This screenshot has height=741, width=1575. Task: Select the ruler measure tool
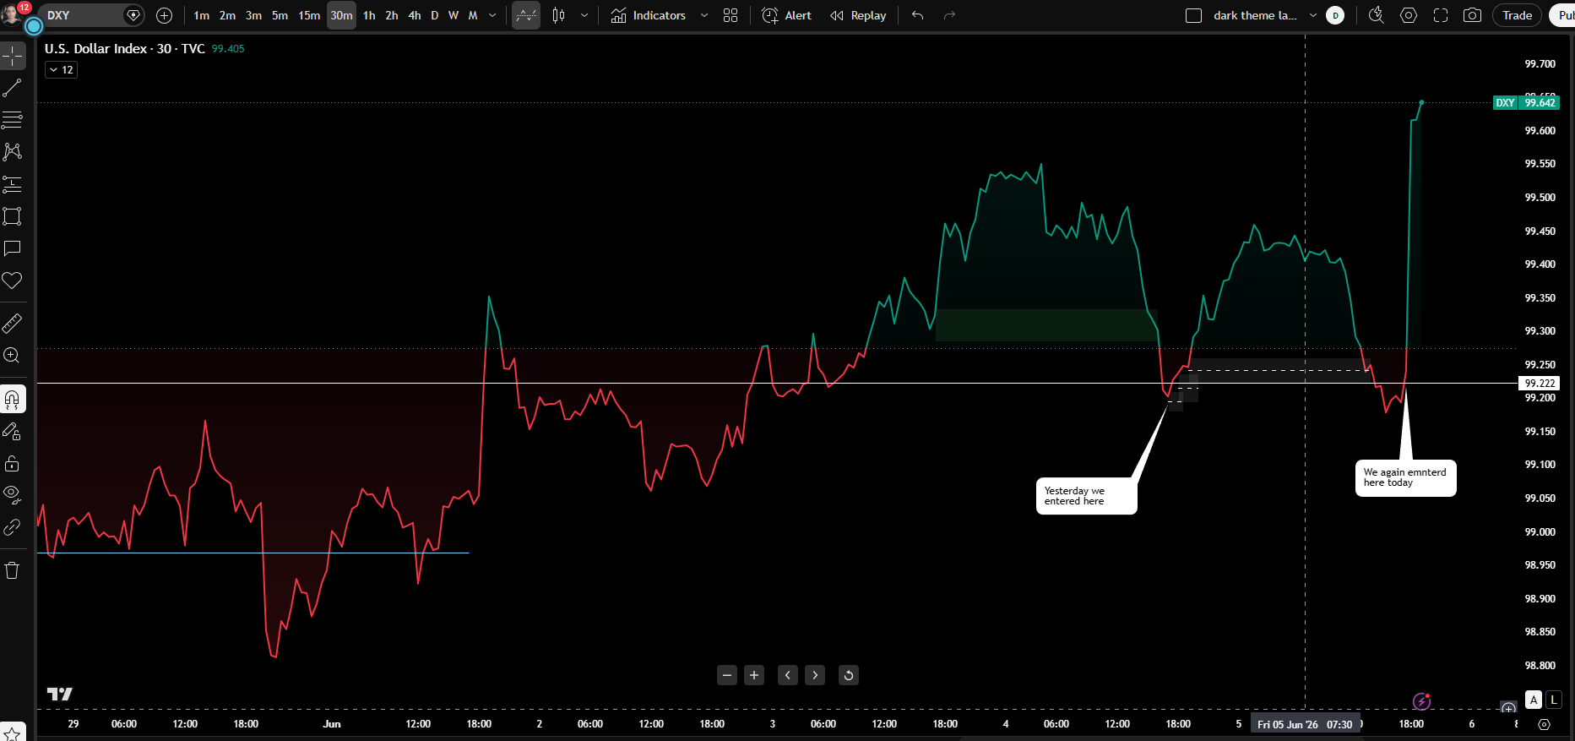[x=13, y=324]
